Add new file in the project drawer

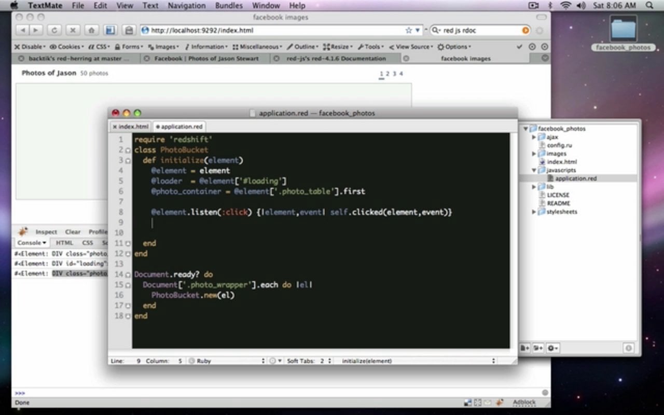[525, 348]
